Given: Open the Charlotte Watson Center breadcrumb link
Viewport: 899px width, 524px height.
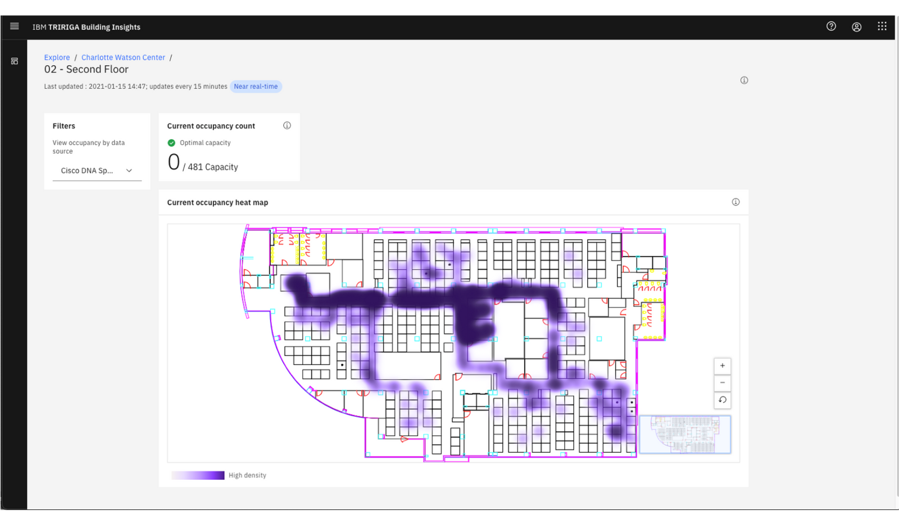Looking at the screenshot, I should (123, 57).
